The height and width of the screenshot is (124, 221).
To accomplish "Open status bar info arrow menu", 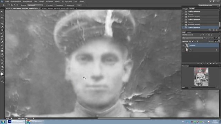I will [33, 118].
